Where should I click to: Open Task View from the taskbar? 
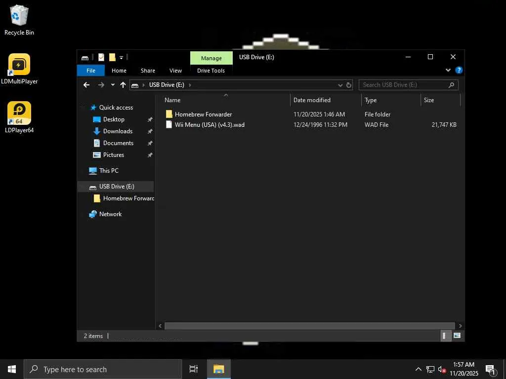coord(194,369)
